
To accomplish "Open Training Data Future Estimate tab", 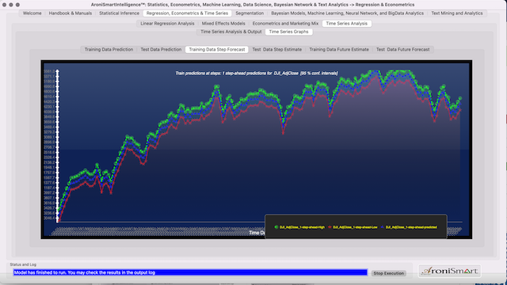I will pos(339,49).
